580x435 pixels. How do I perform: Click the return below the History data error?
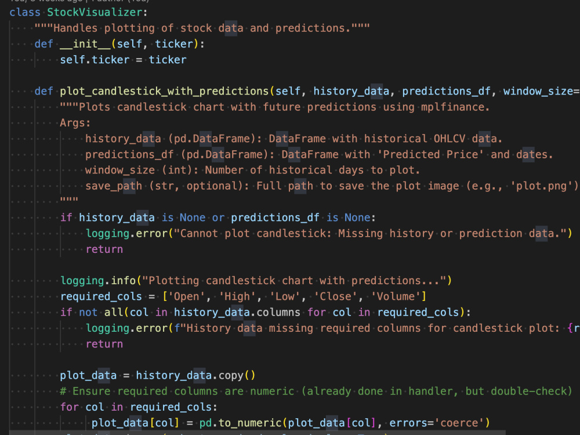104,344
